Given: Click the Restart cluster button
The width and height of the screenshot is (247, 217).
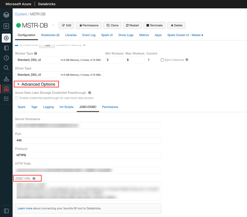Looking at the screenshot, I should [x=132, y=25].
